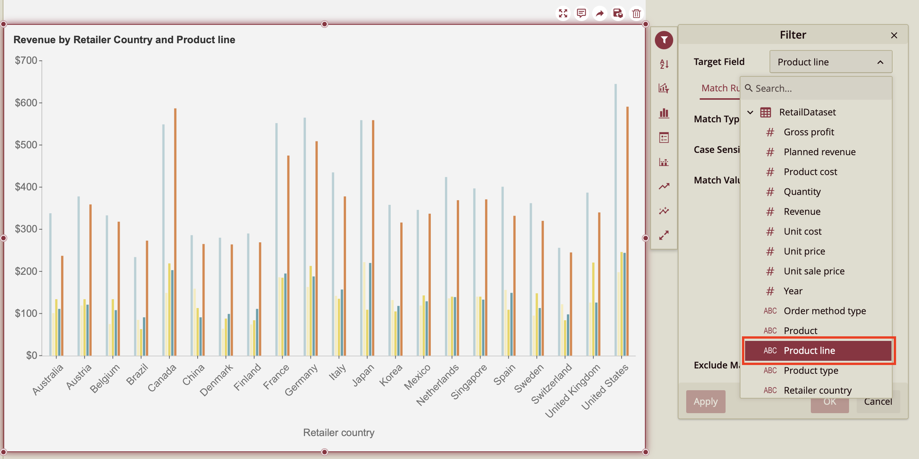The width and height of the screenshot is (919, 459).
Task: Click the fullscreen expand chart icon
Action: point(563,14)
